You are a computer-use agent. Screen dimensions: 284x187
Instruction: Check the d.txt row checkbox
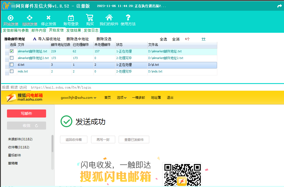(x=12, y=65)
